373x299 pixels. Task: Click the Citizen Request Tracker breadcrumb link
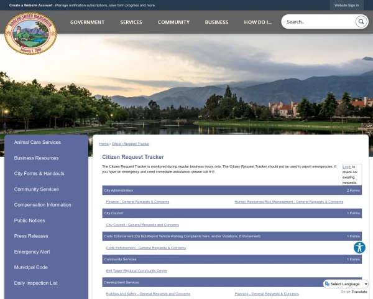click(131, 144)
